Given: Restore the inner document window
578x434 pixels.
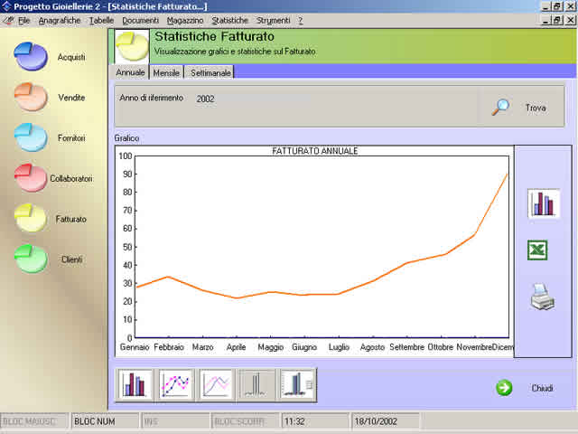Looking at the screenshot, I should [x=557, y=20].
